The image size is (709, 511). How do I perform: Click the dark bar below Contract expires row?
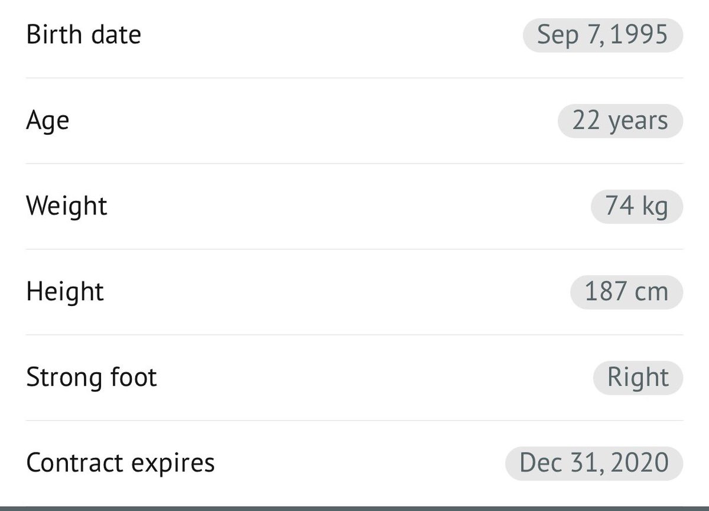coord(354,508)
